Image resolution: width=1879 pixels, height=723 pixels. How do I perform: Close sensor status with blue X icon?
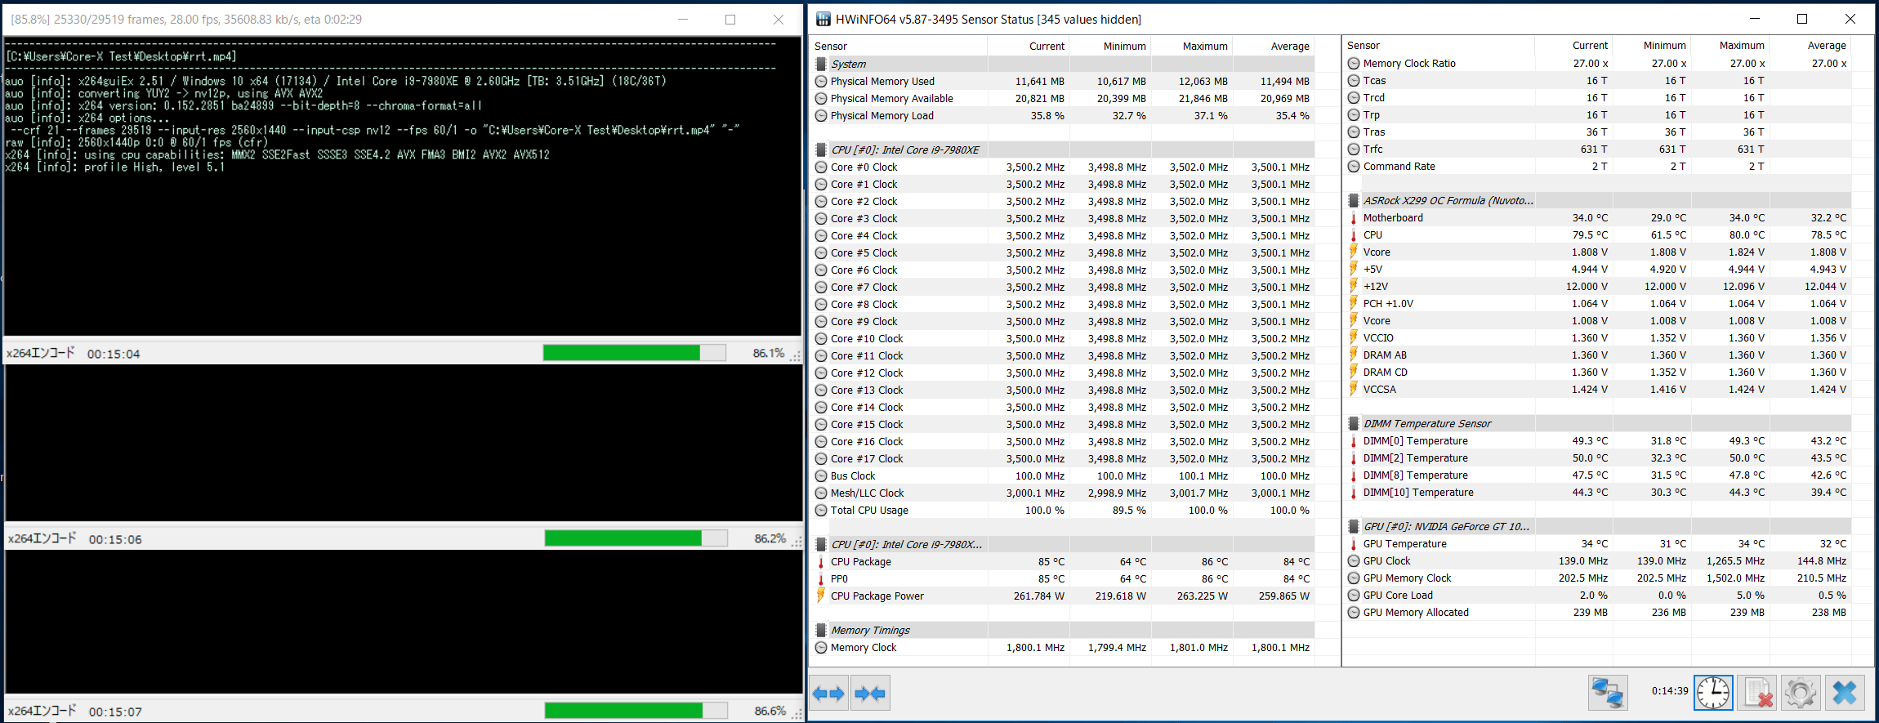pyautogui.click(x=1845, y=693)
